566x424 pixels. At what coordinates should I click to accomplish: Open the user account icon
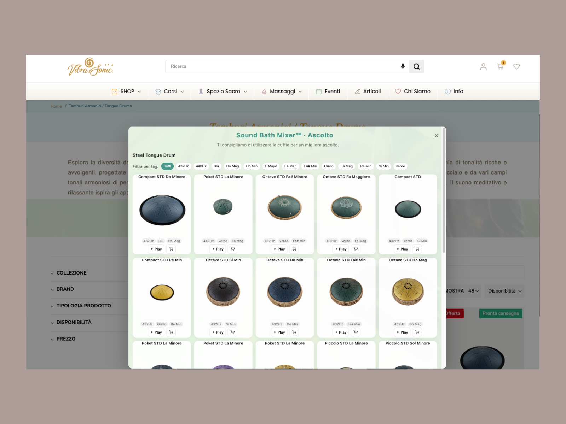tap(483, 66)
